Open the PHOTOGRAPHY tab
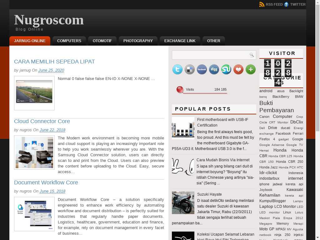 click(x=138, y=41)
